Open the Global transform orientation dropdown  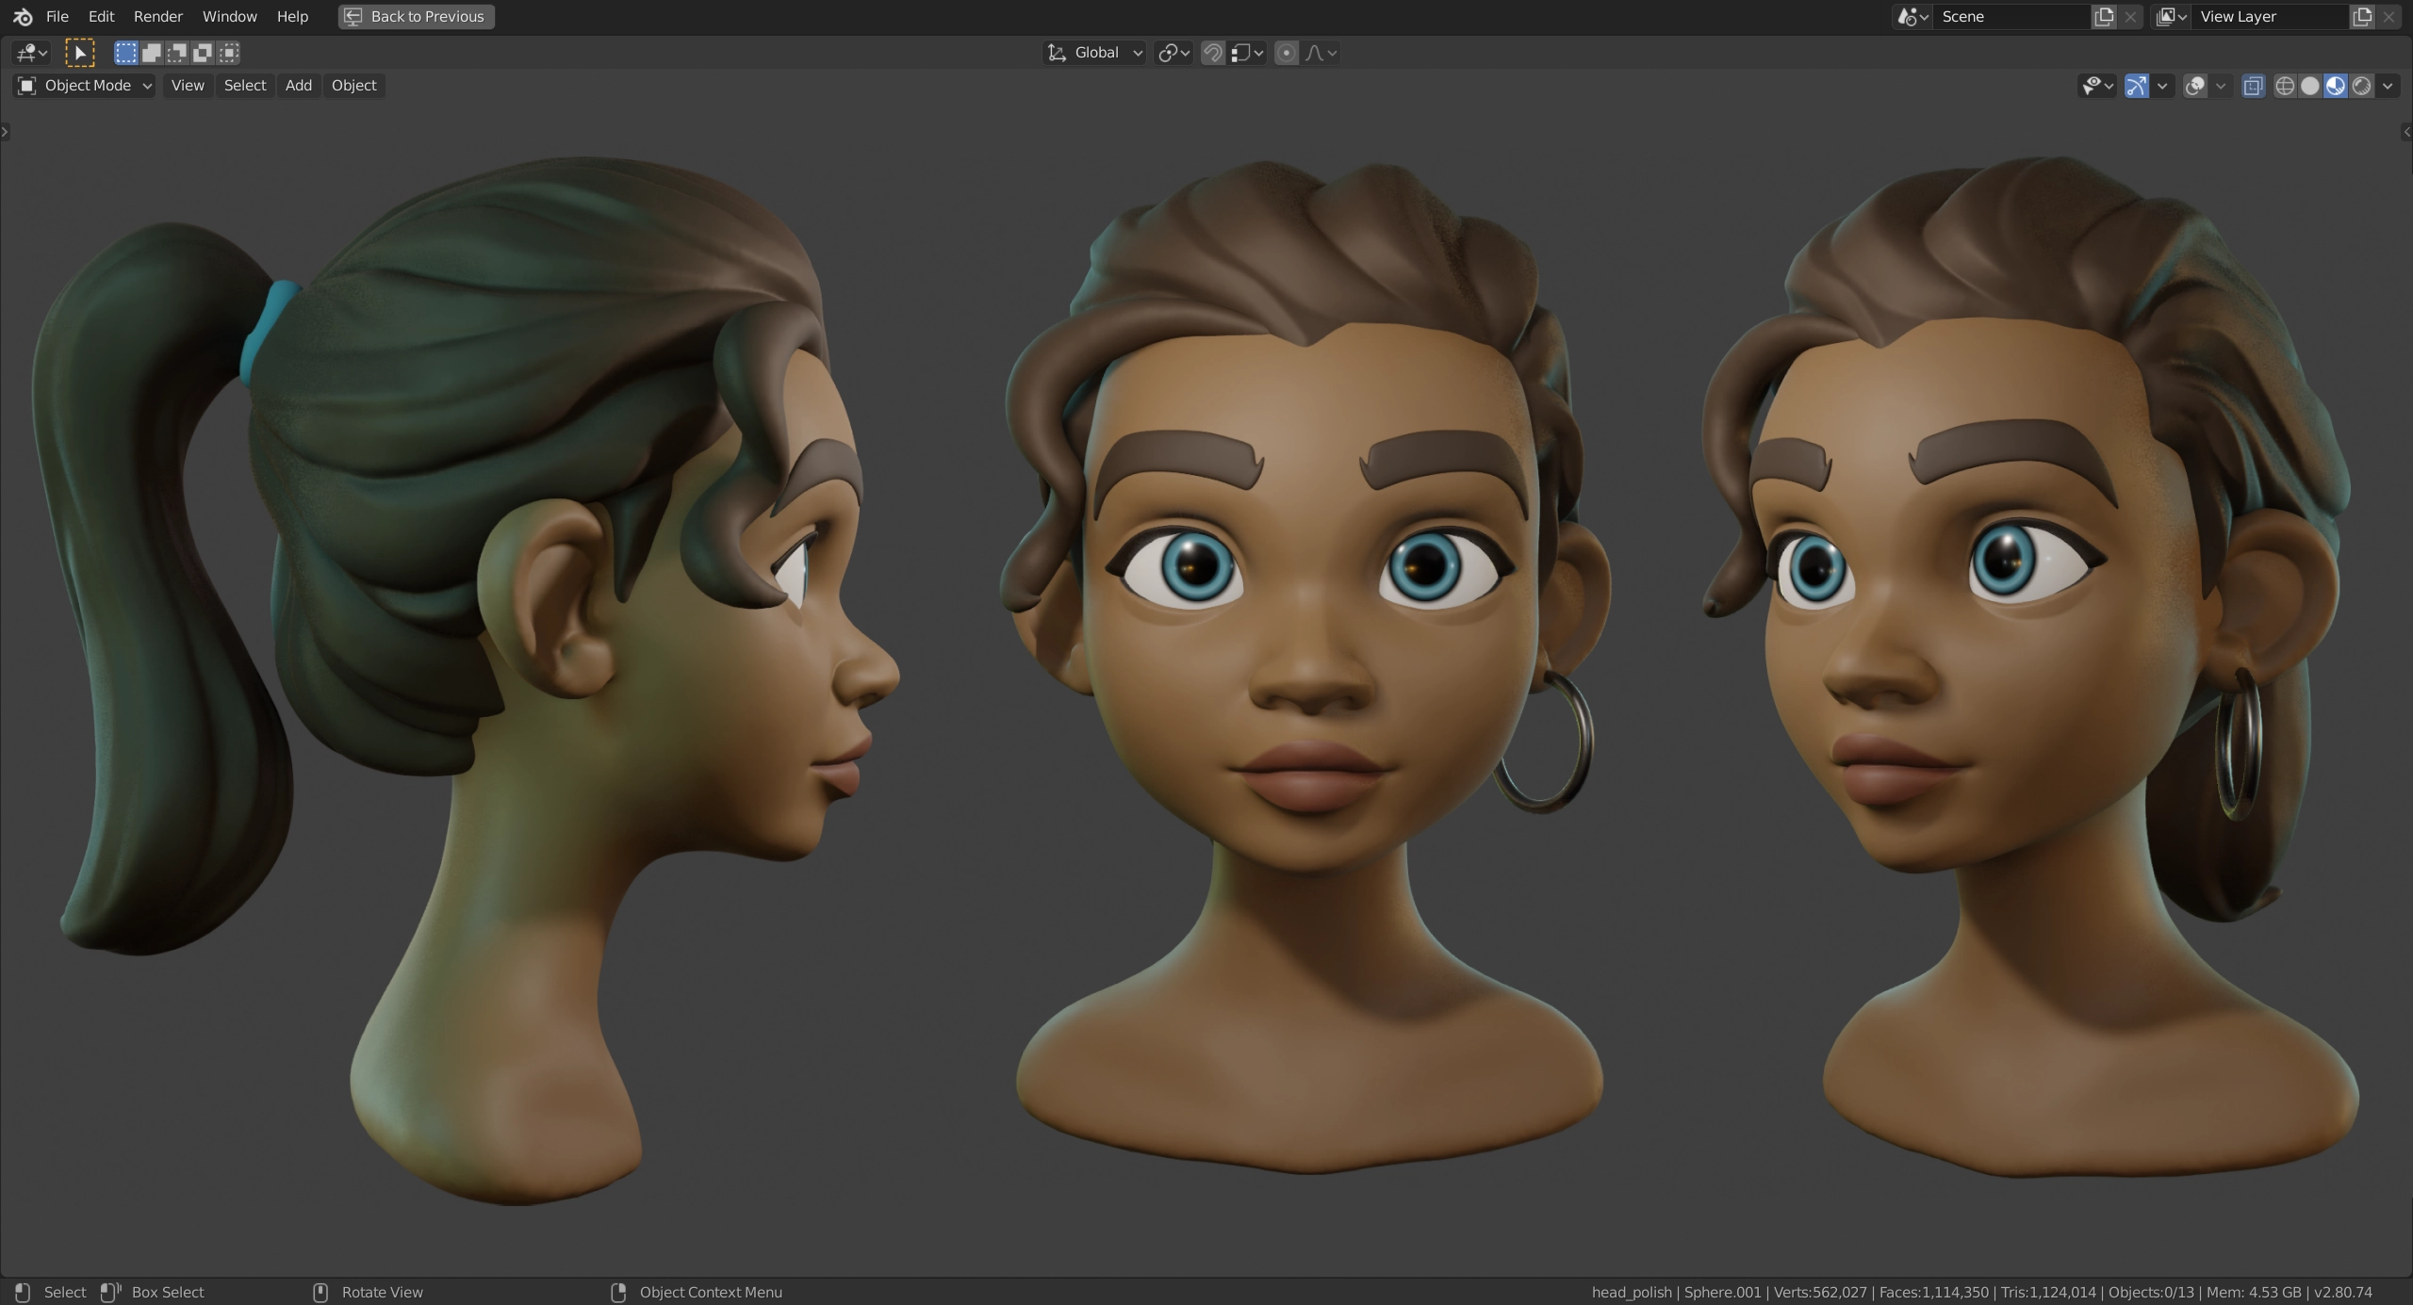[1095, 53]
